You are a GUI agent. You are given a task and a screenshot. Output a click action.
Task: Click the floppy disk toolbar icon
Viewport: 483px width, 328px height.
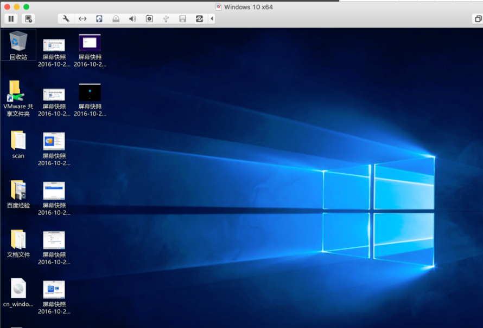[x=182, y=18]
